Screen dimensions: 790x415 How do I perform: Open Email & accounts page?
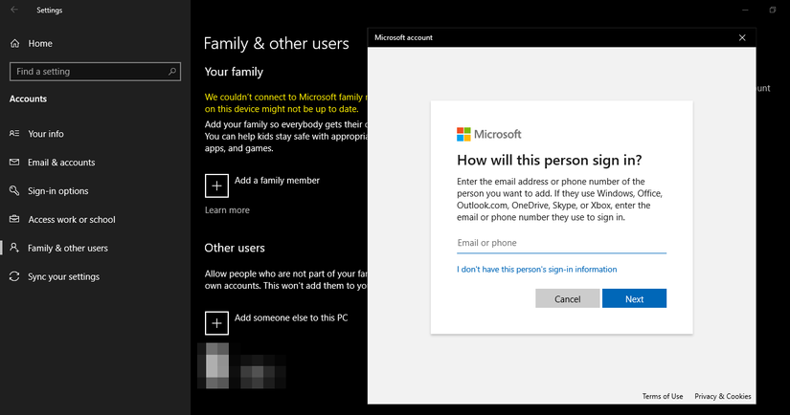click(x=61, y=162)
